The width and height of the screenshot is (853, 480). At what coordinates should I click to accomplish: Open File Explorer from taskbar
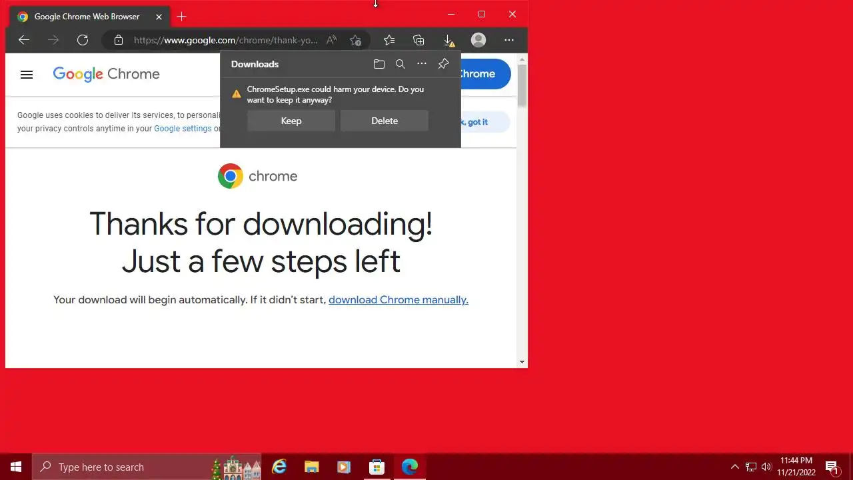(311, 467)
